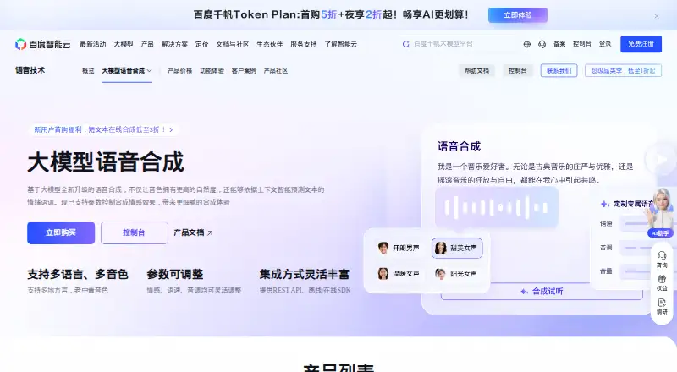
Task: Open the language globe icon
Action: click(526, 44)
